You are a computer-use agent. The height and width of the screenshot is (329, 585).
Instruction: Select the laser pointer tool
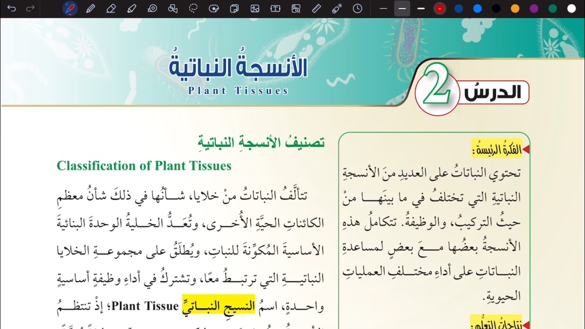(337, 8)
